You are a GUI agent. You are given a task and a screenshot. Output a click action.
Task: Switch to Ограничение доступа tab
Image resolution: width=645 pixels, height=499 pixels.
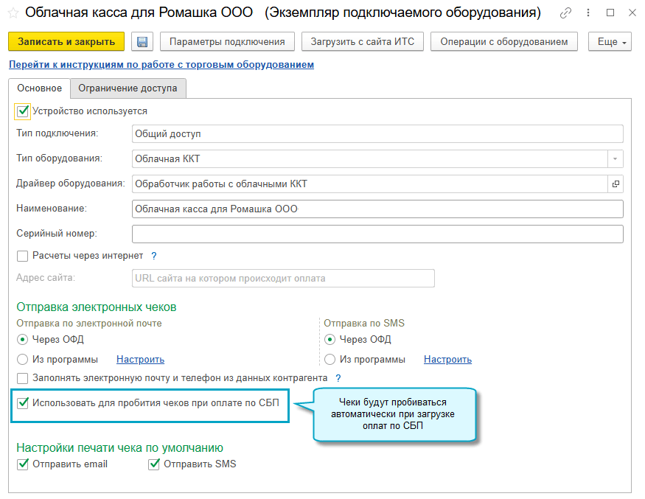128,88
